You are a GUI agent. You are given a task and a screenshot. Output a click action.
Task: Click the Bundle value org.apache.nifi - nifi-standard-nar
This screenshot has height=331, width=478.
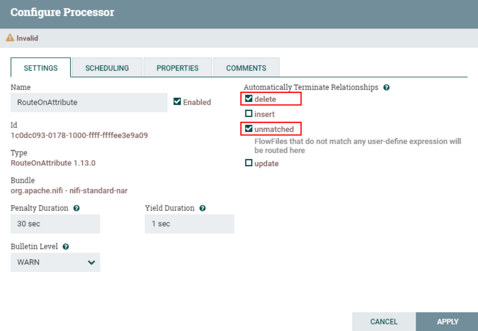point(69,191)
